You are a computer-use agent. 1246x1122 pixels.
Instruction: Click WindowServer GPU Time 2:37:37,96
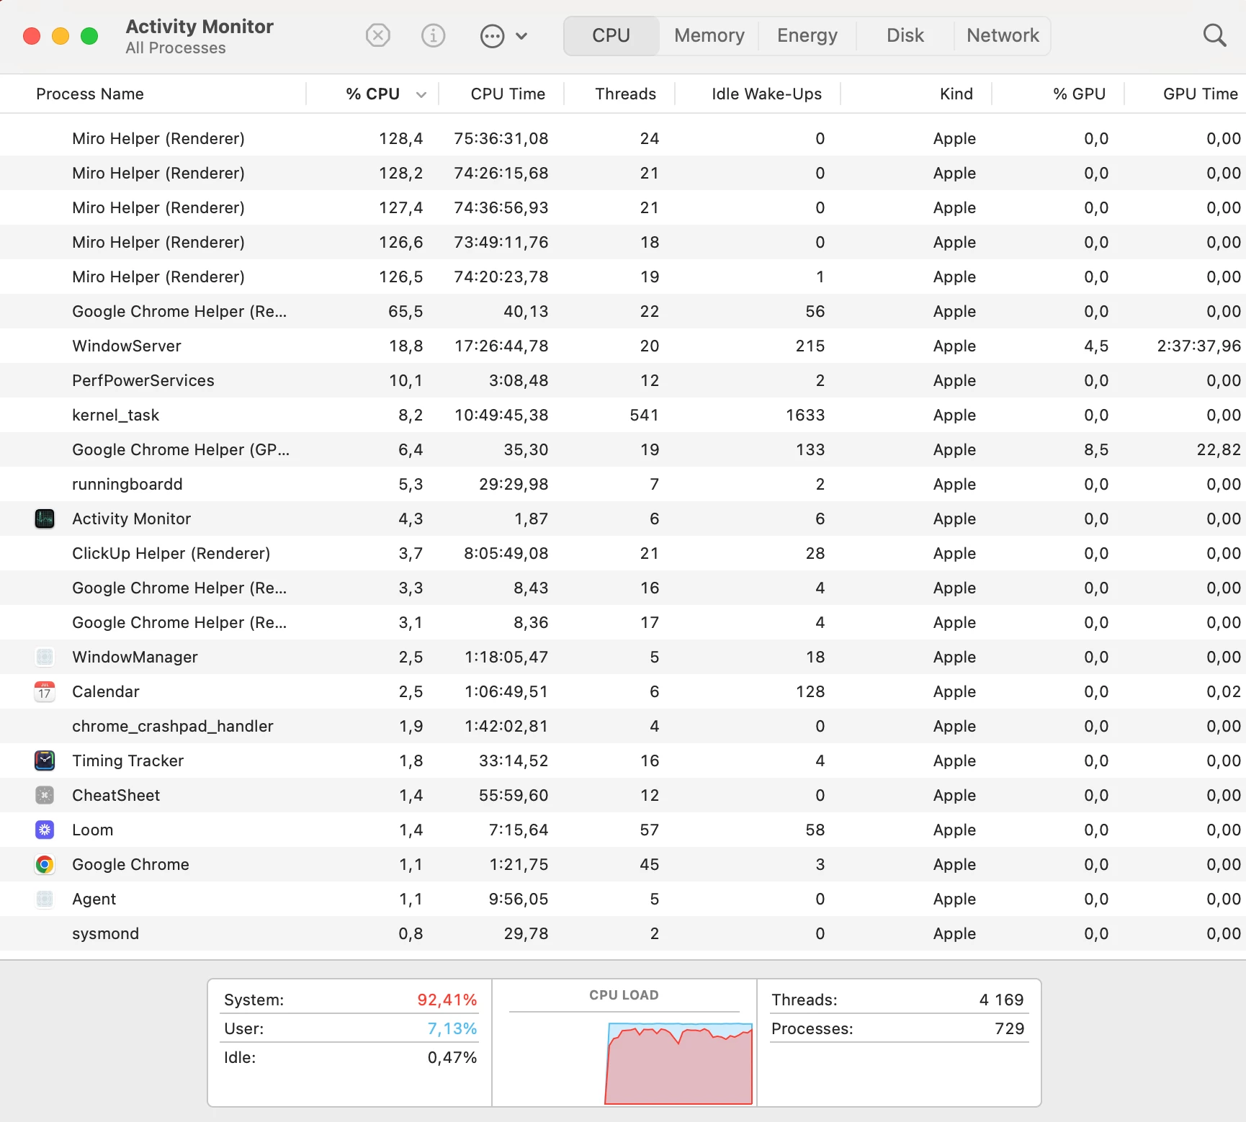(x=1199, y=346)
